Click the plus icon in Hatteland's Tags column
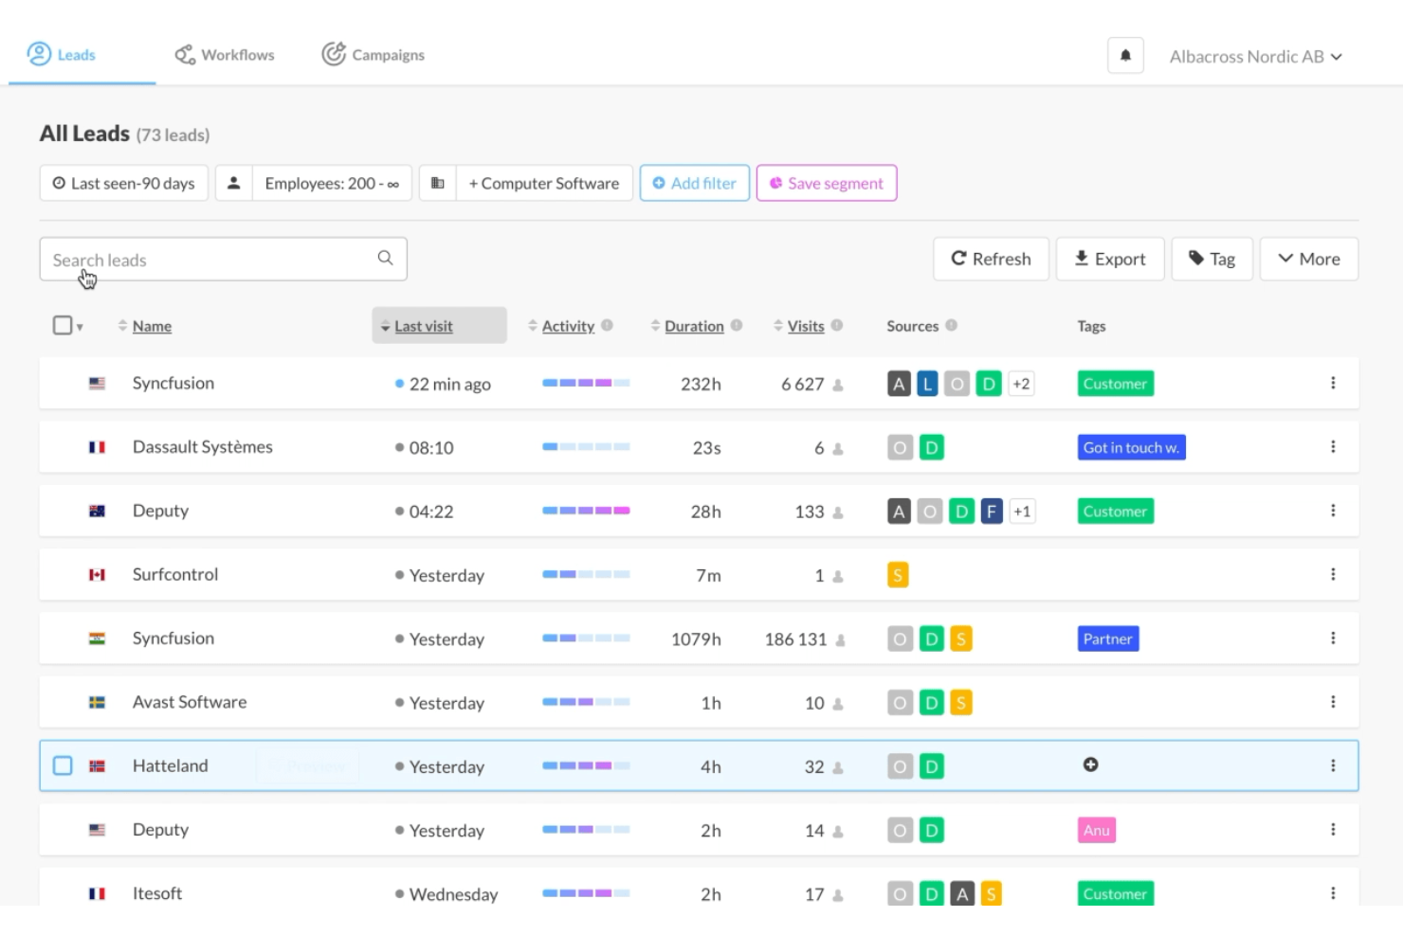 [x=1090, y=764]
